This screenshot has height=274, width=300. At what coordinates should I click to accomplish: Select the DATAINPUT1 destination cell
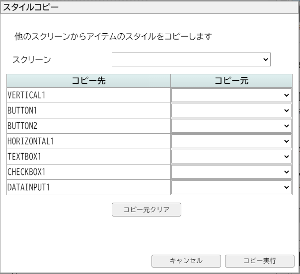tap(88, 187)
